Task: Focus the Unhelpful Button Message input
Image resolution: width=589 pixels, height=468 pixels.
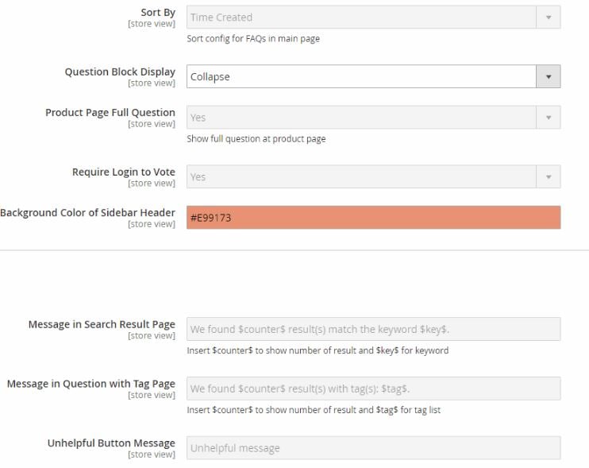Action: tap(373, 448)
